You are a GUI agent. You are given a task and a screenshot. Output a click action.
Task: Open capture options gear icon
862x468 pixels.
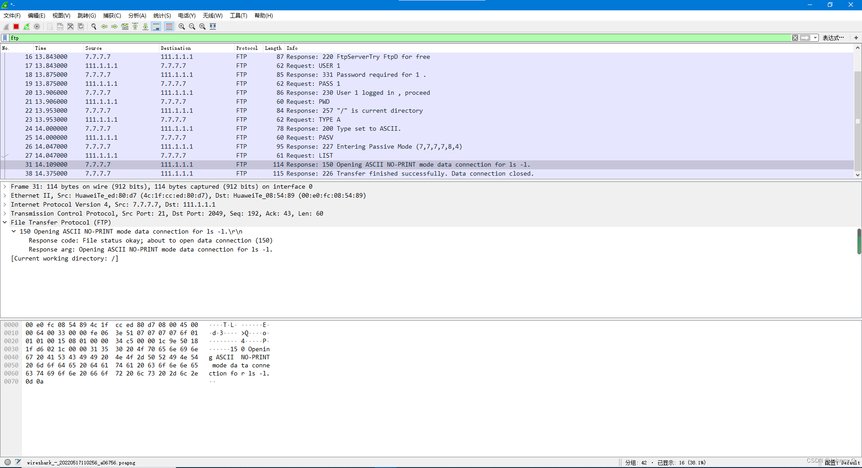(37, 26)
